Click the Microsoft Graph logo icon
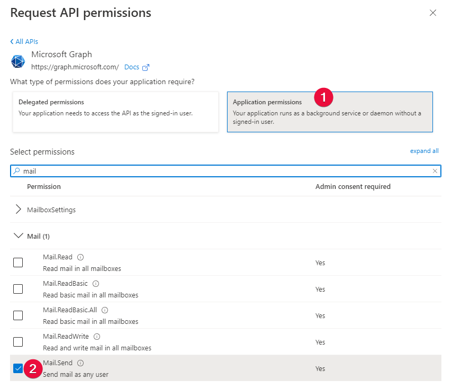The height and width of the screenshot is (389, 452). [x=18, y=61]
